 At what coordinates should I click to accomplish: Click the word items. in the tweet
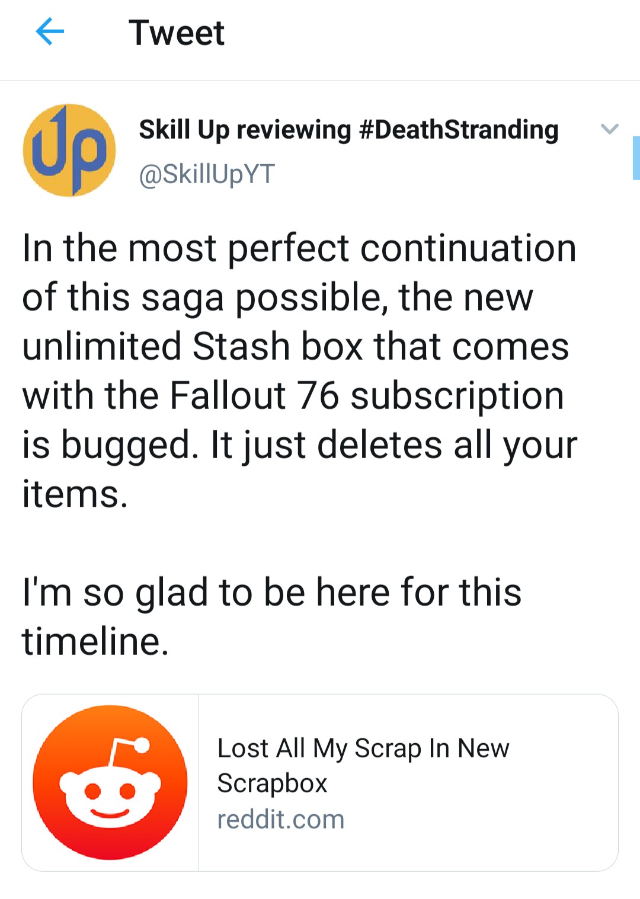75,494
